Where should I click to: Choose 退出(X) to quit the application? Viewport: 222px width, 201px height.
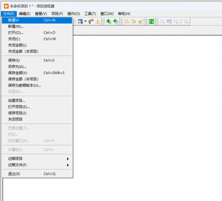click(37, 174)
